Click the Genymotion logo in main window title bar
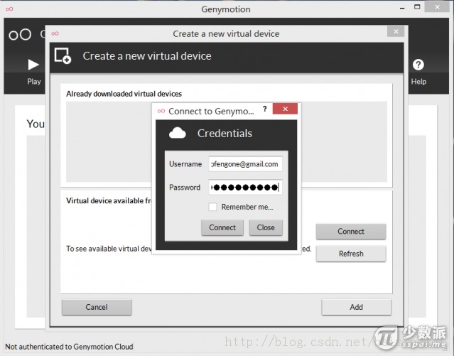The image size is (454, 356). (x=9, y=9)
